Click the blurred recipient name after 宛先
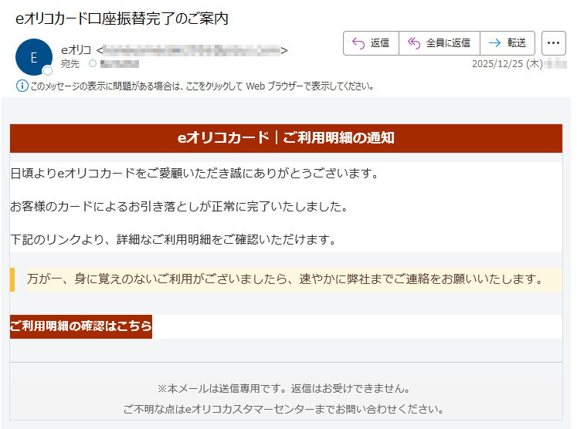The image size is (577, 429). click(x=120, y=64)
